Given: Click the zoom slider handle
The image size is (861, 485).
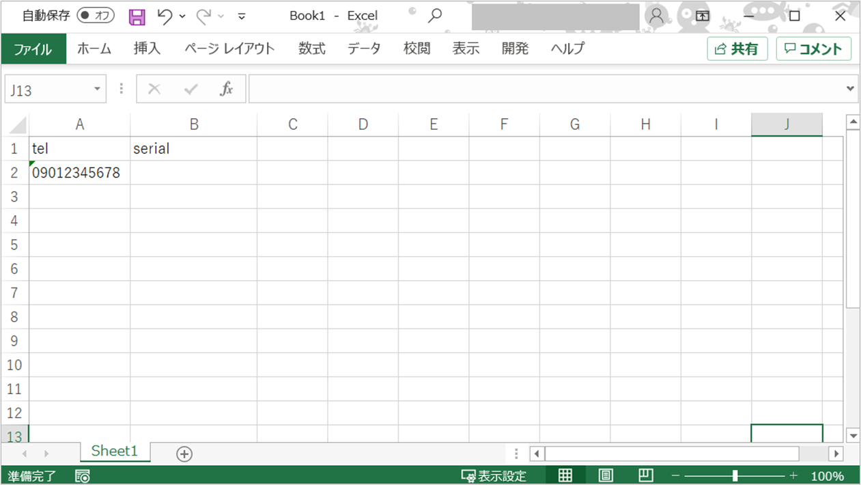Looking at the screenshot, I should tap(735, 476).
